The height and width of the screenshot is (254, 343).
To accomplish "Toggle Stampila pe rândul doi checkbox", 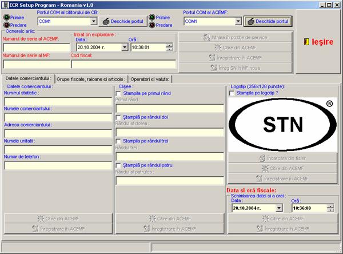I will (118, 117).
